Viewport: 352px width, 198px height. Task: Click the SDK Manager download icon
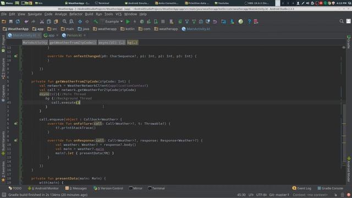coord(232,21)
